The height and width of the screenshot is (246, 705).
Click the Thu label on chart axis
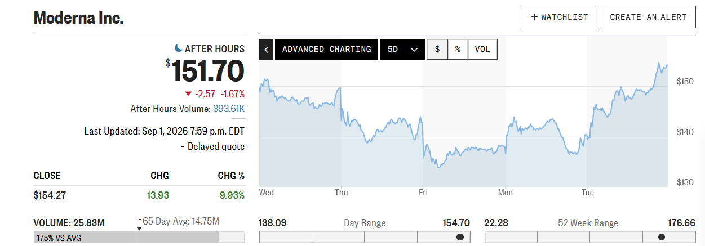coord(341,193)
